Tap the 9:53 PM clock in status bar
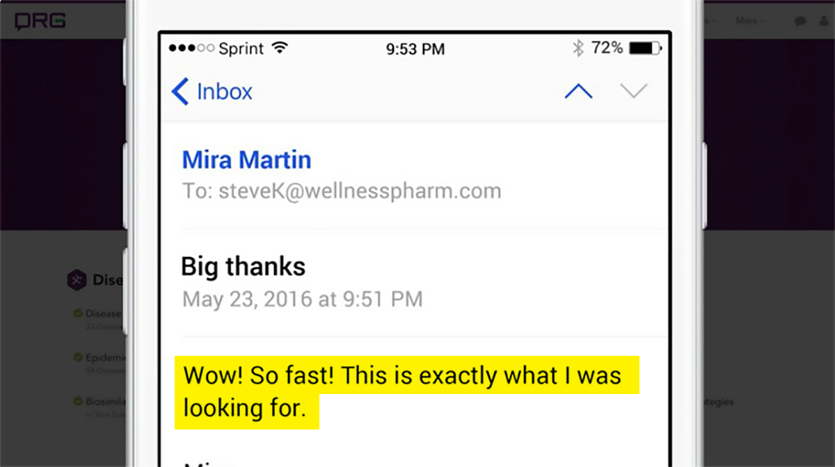Image resolution: width=835 pixels, height=467 pixels. point(415,49)
